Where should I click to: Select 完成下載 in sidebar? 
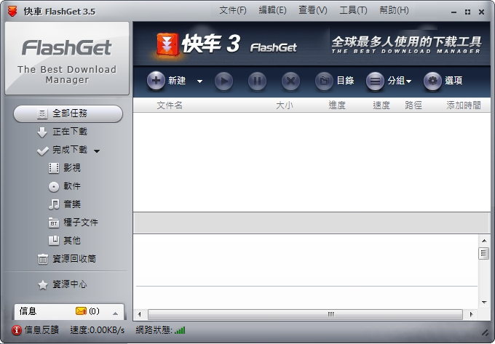point(70,150)
